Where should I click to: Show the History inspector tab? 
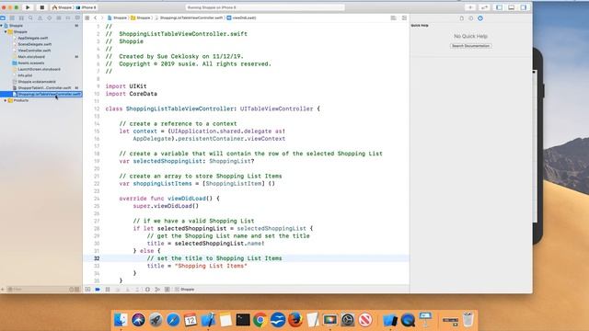[470, 18]
